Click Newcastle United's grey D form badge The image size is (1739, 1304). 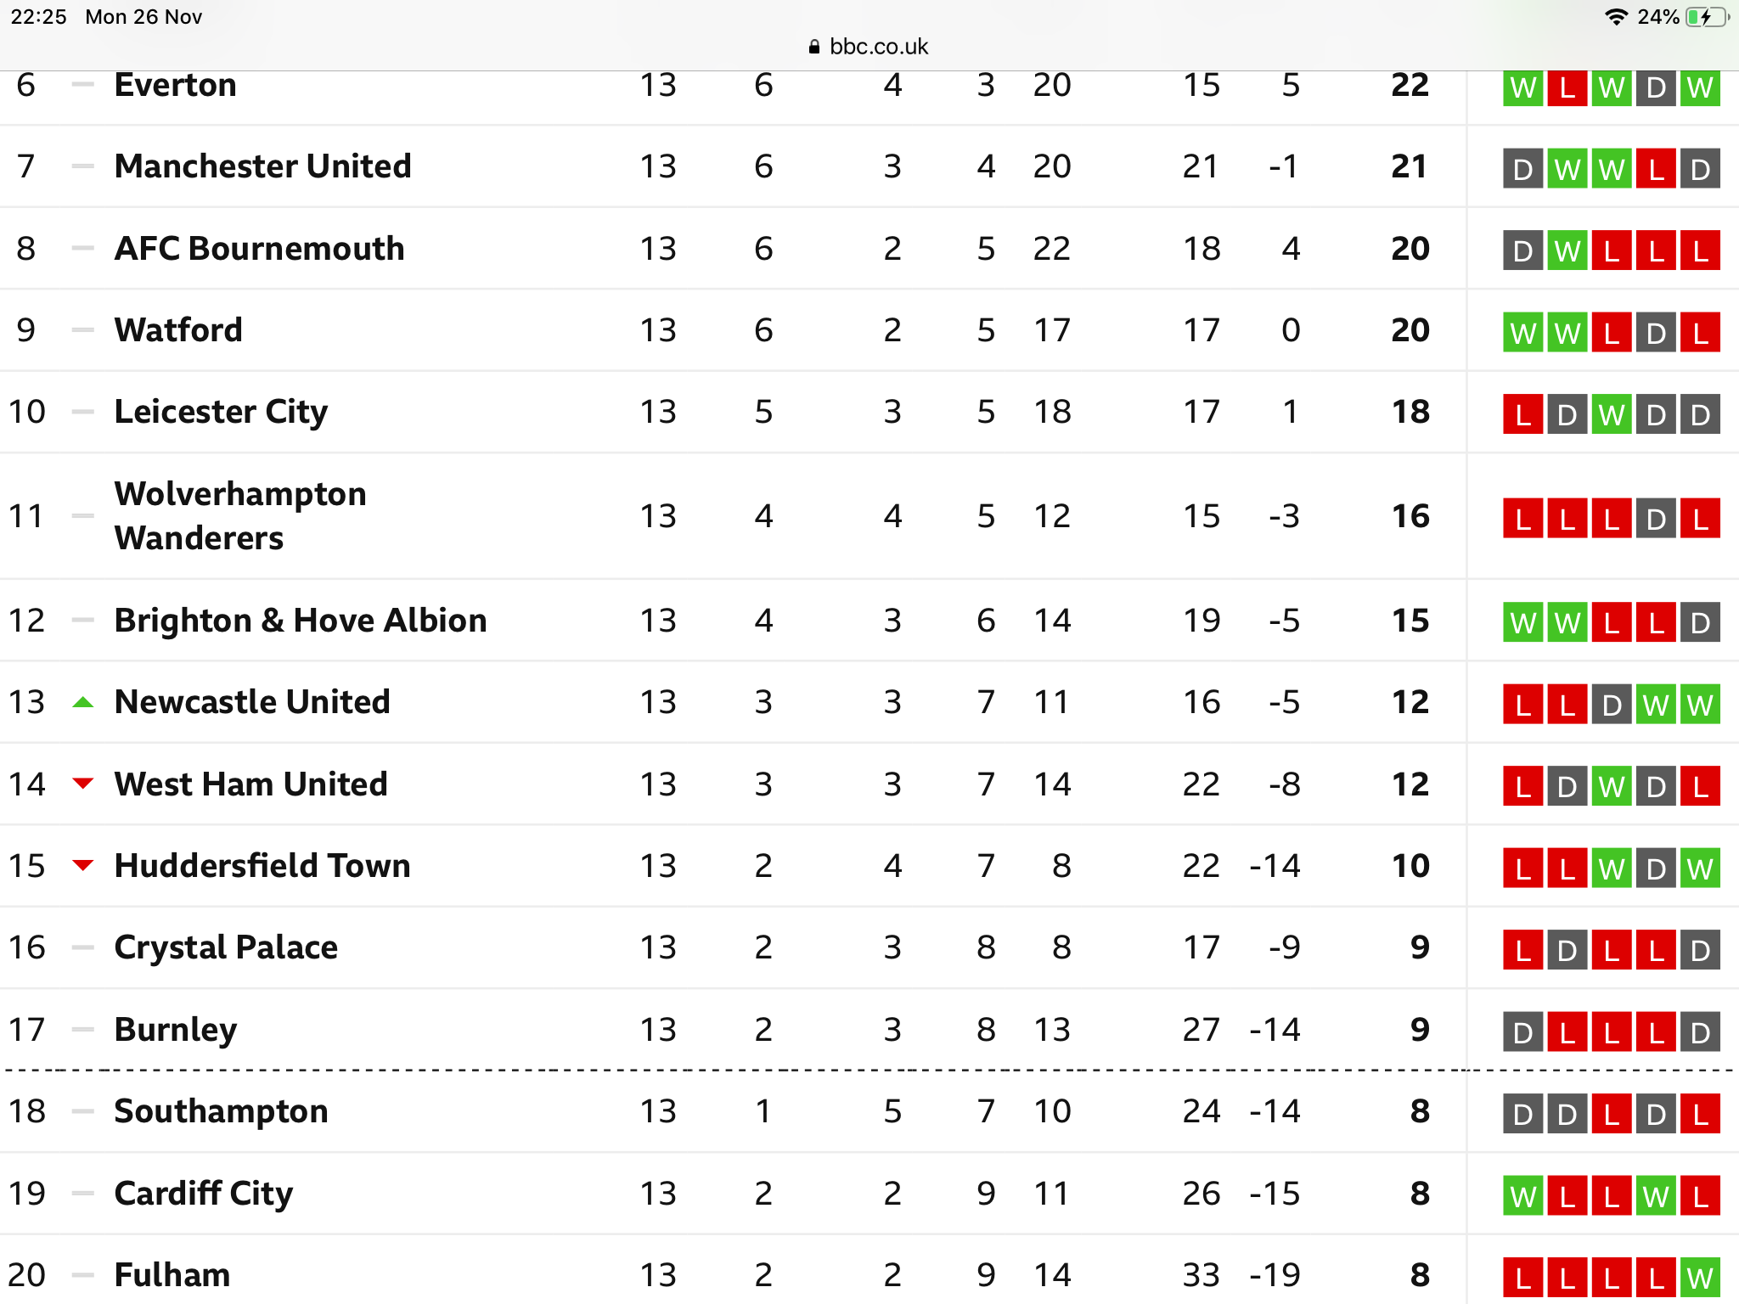(1612, 705)
